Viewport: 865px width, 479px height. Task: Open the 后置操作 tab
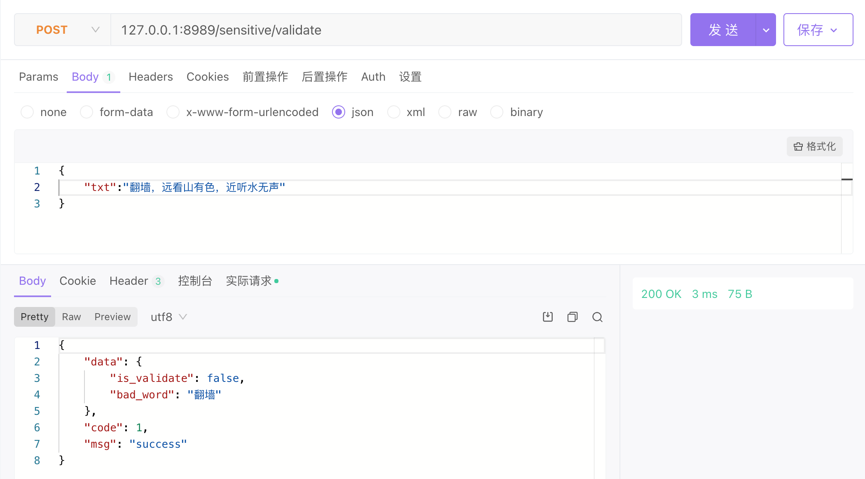[325, 77]
